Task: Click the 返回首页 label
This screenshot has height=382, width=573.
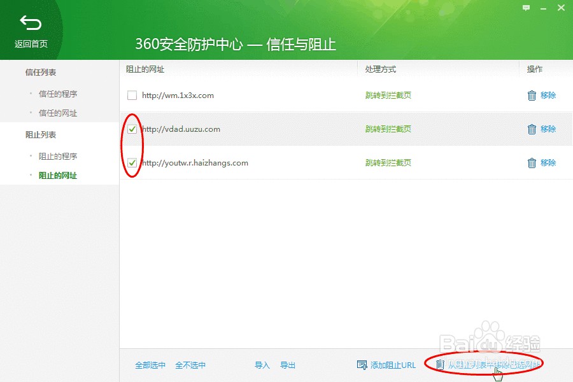Action: (31, 44)
